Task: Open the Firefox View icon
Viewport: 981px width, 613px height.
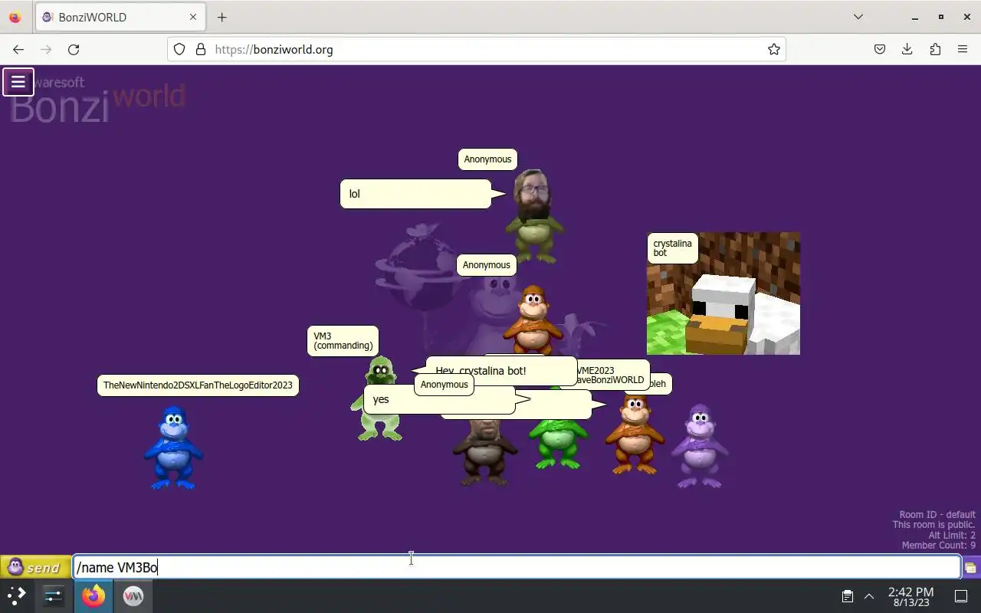Action: point(15,17)
